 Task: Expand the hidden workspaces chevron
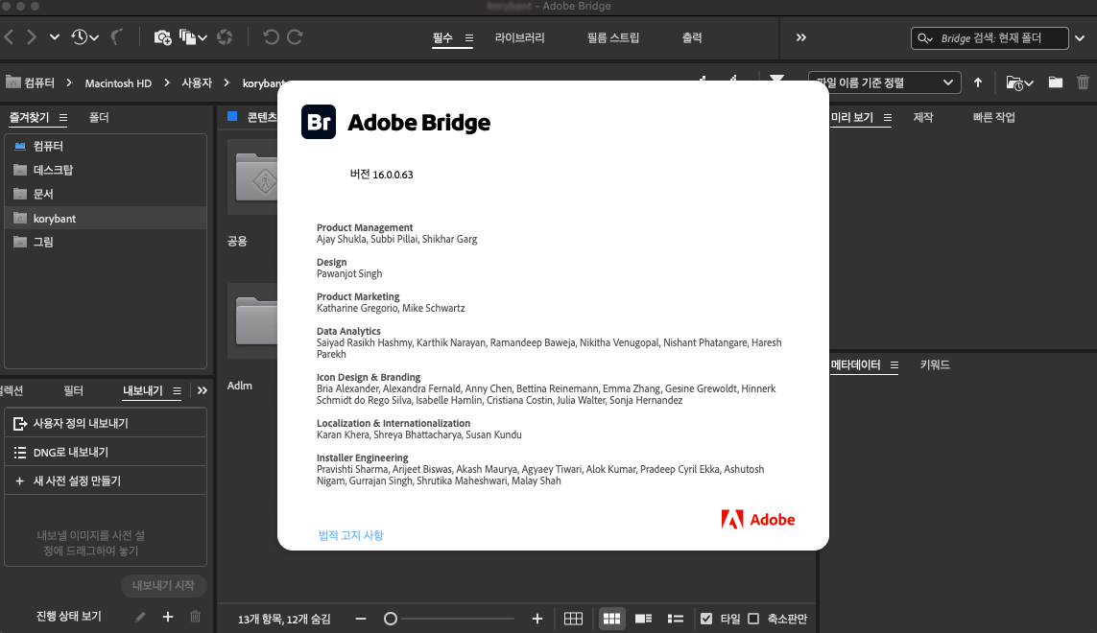tap(801, 37)
